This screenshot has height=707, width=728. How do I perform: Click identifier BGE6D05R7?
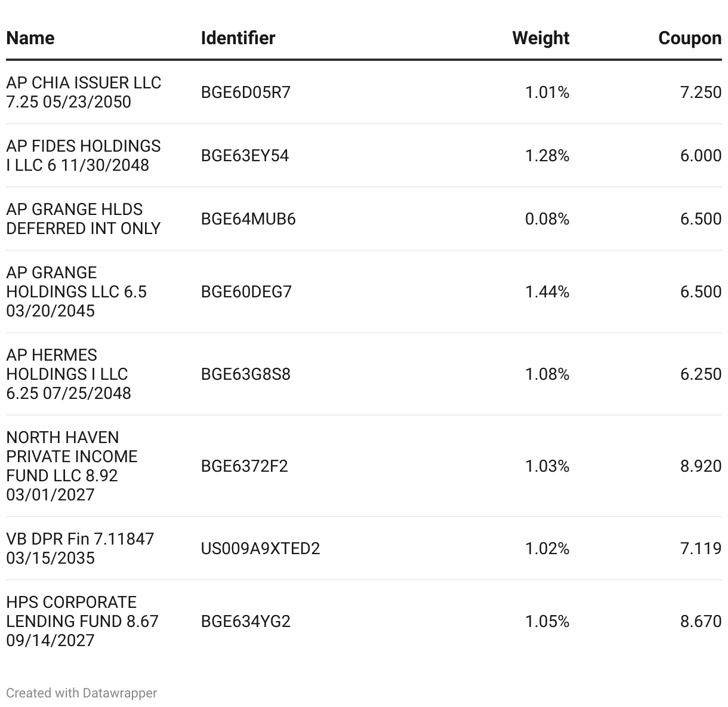tap(246, 92)
